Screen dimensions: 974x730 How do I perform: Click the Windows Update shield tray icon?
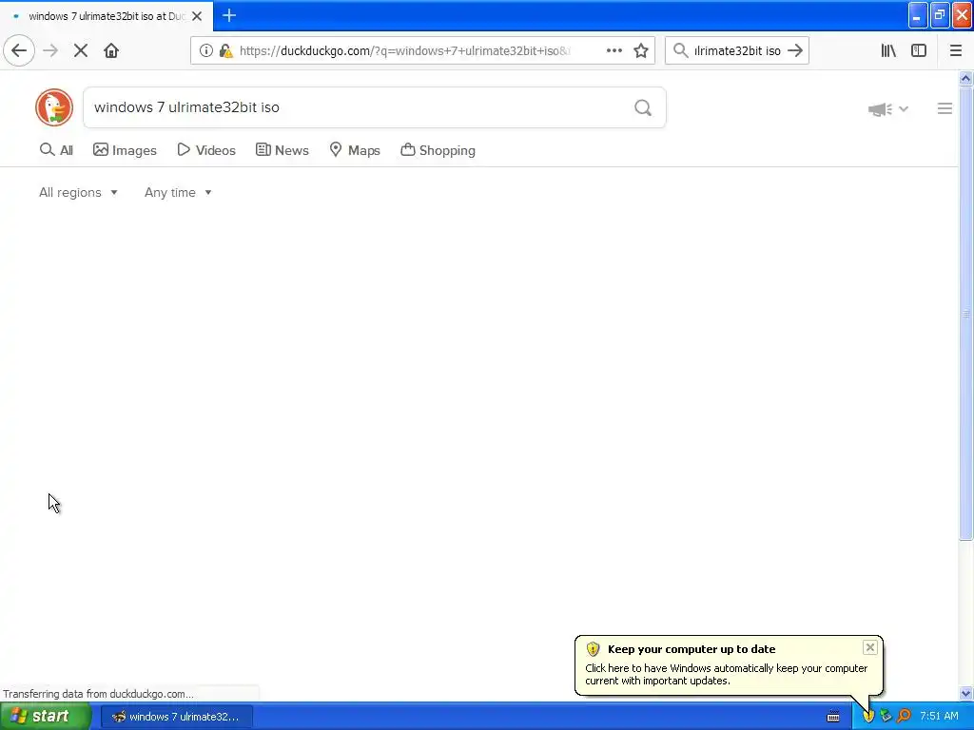[868, 717]
